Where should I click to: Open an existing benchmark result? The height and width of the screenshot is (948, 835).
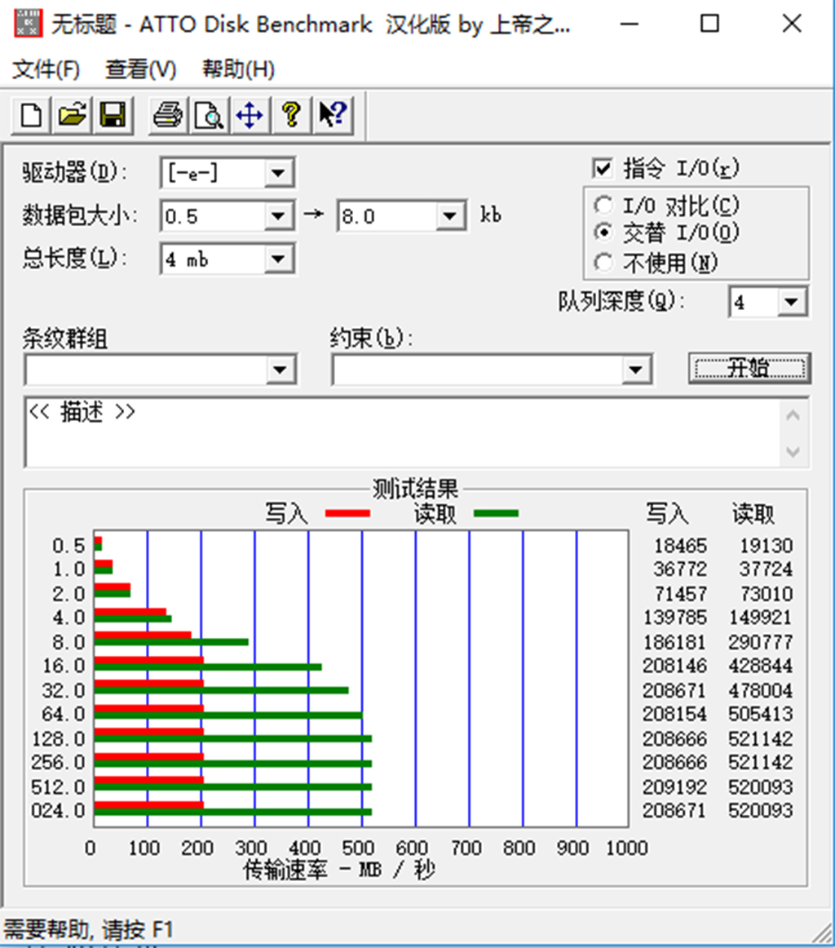pyautogui.click(x=71, y=116)
